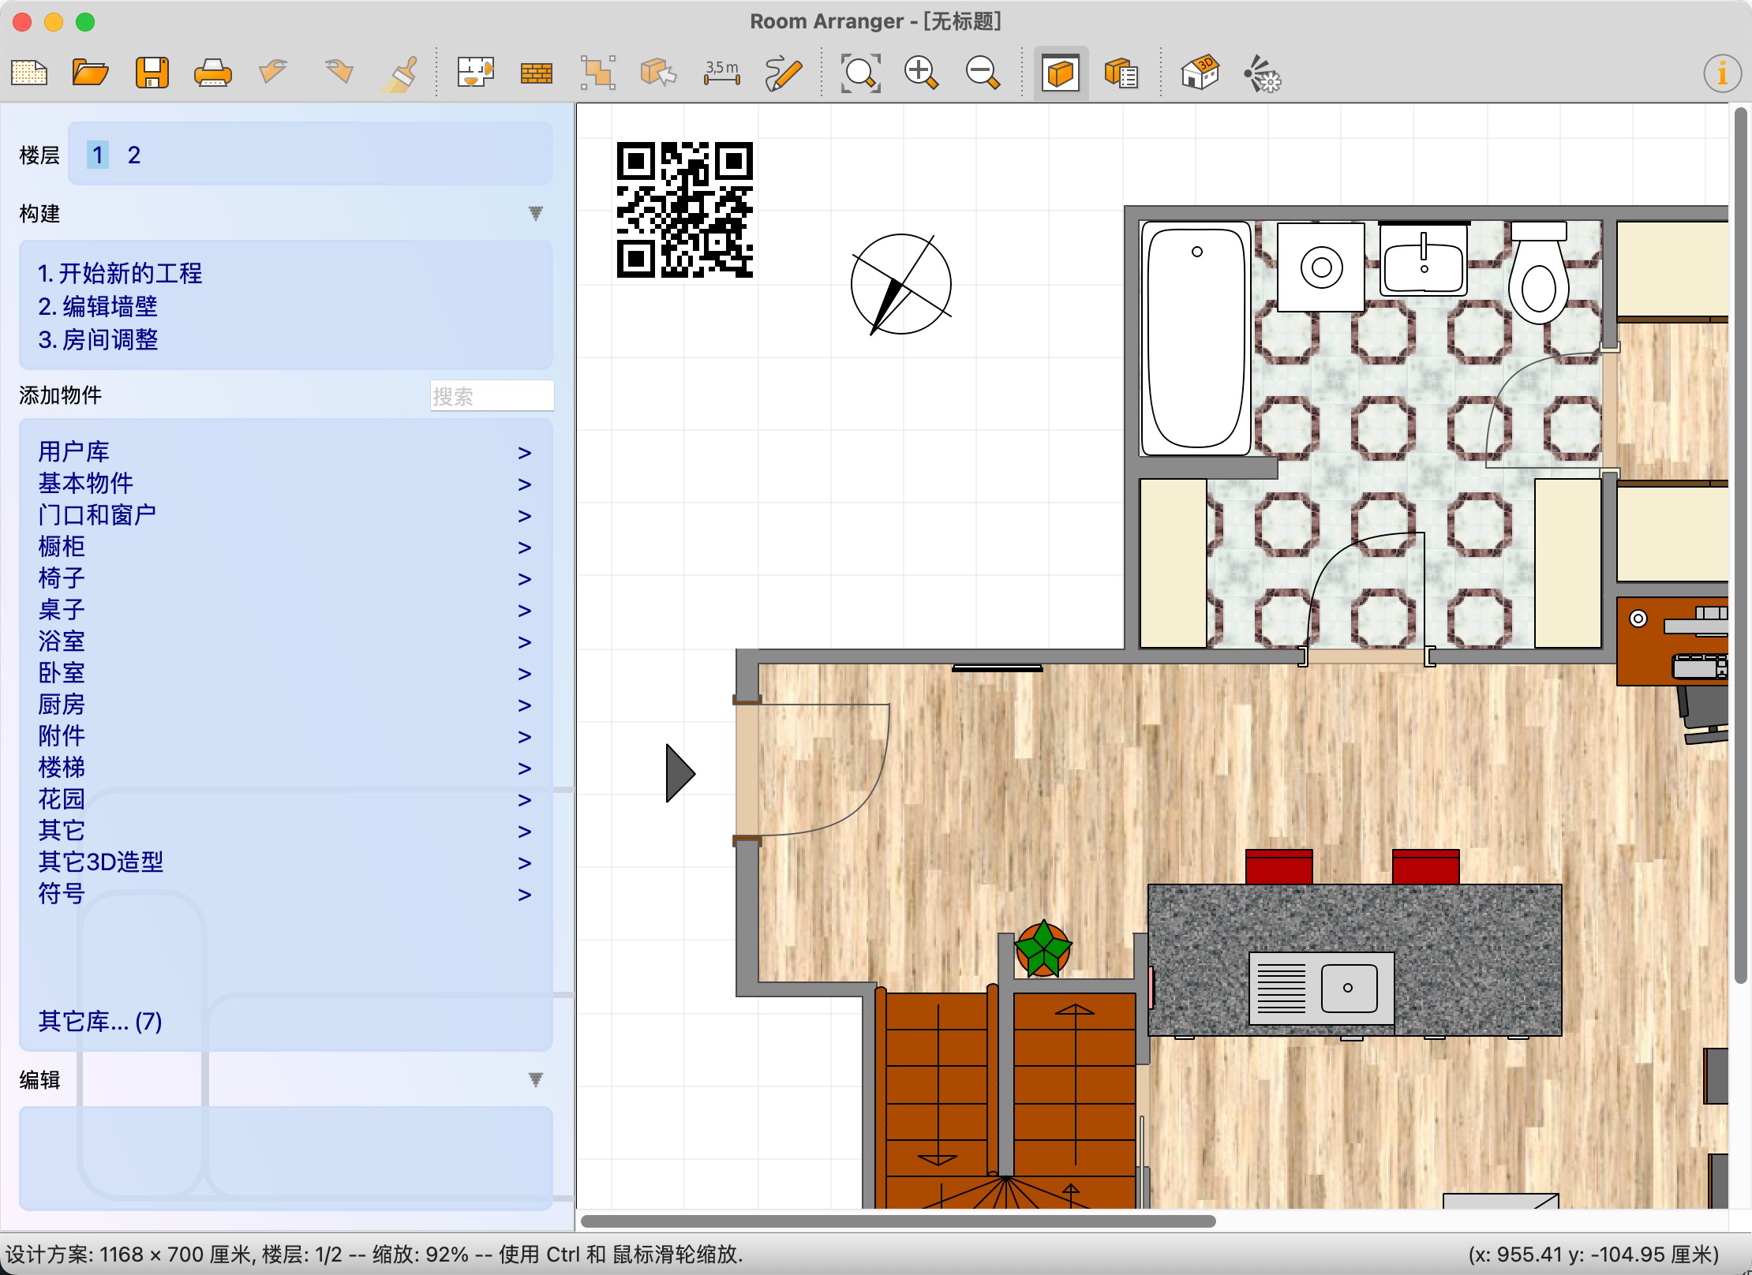Viewport: 1752px width, 1275px height.
Task: Click the box with cursor select icon
Action: click(x=659, y=73)
